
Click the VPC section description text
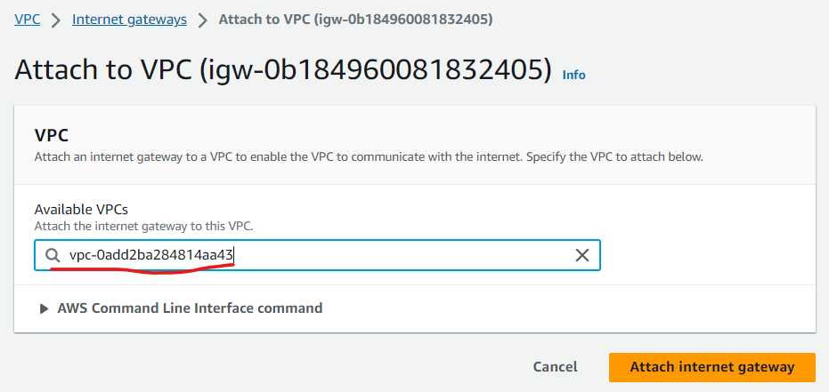click(x=369, y=157)
